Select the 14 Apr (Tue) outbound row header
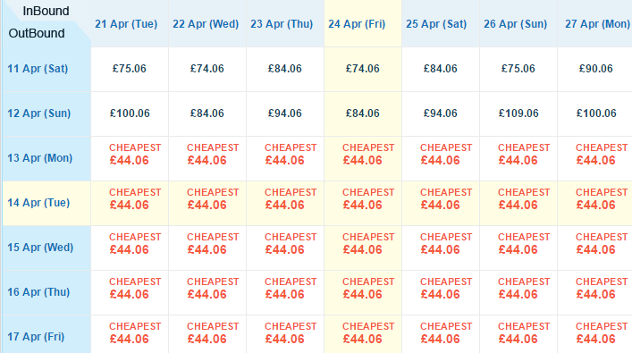 (x=38, y=203)
